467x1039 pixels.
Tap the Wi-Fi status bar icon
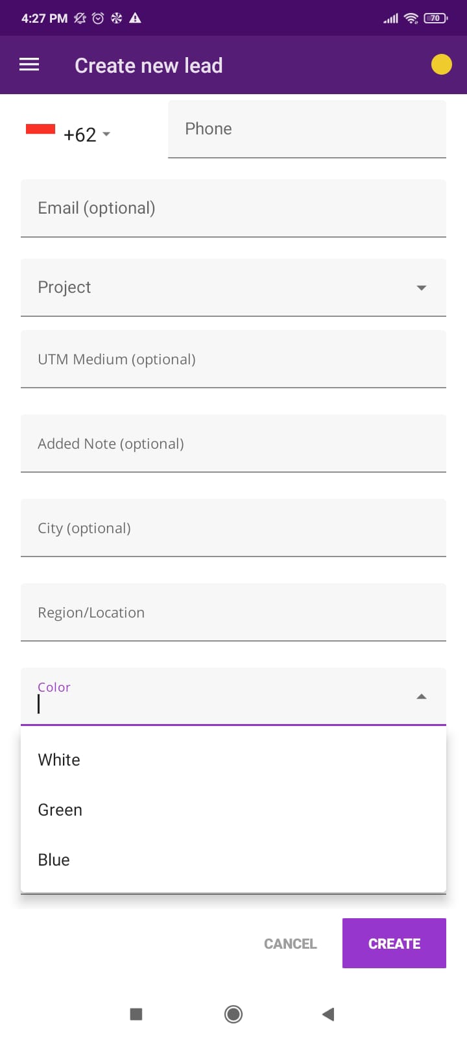(411, 18)
